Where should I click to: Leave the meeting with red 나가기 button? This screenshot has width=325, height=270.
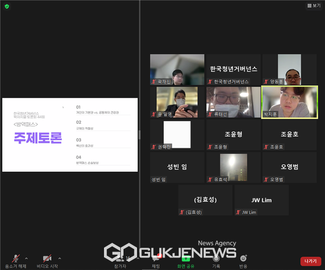point(311,261)
